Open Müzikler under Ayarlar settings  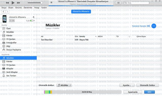click(10, 32)
